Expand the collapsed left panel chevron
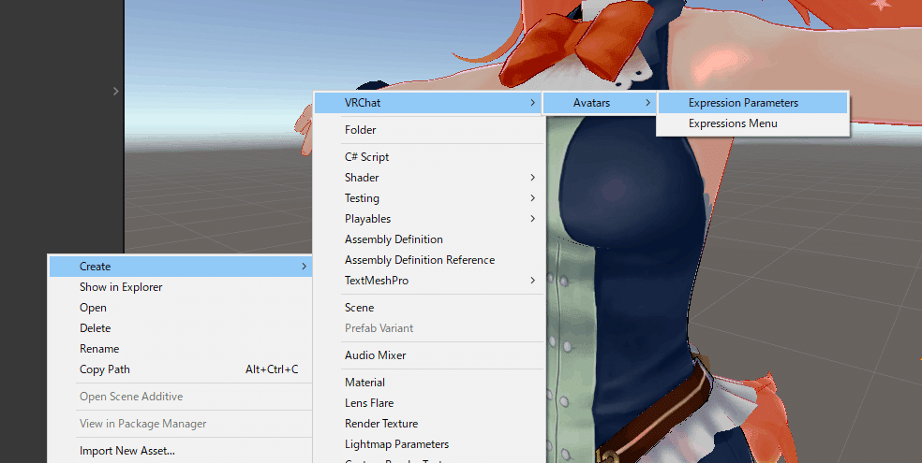This screenshot has width=922, height=463. click(x=116, y=91)
